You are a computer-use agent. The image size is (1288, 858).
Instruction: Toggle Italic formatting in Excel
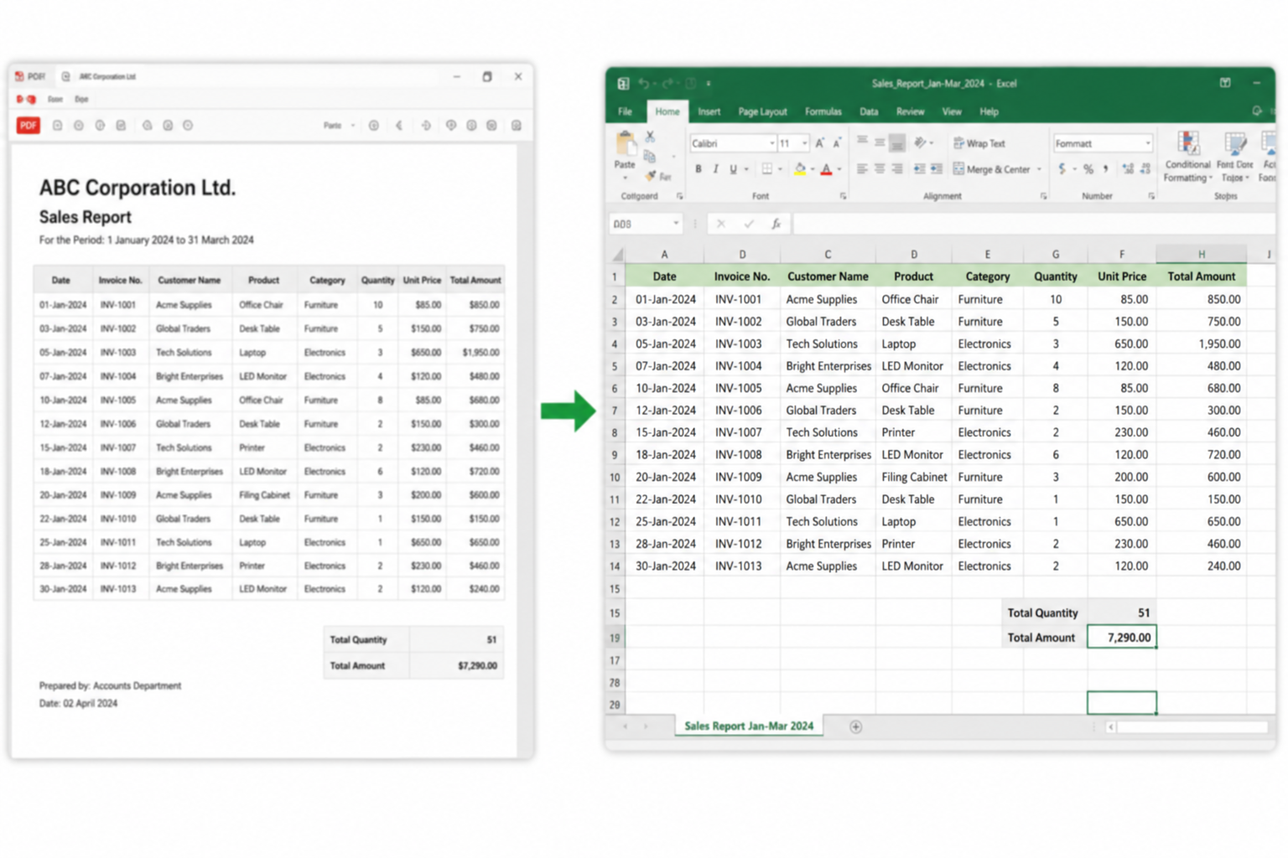click(x=715, y=169)
